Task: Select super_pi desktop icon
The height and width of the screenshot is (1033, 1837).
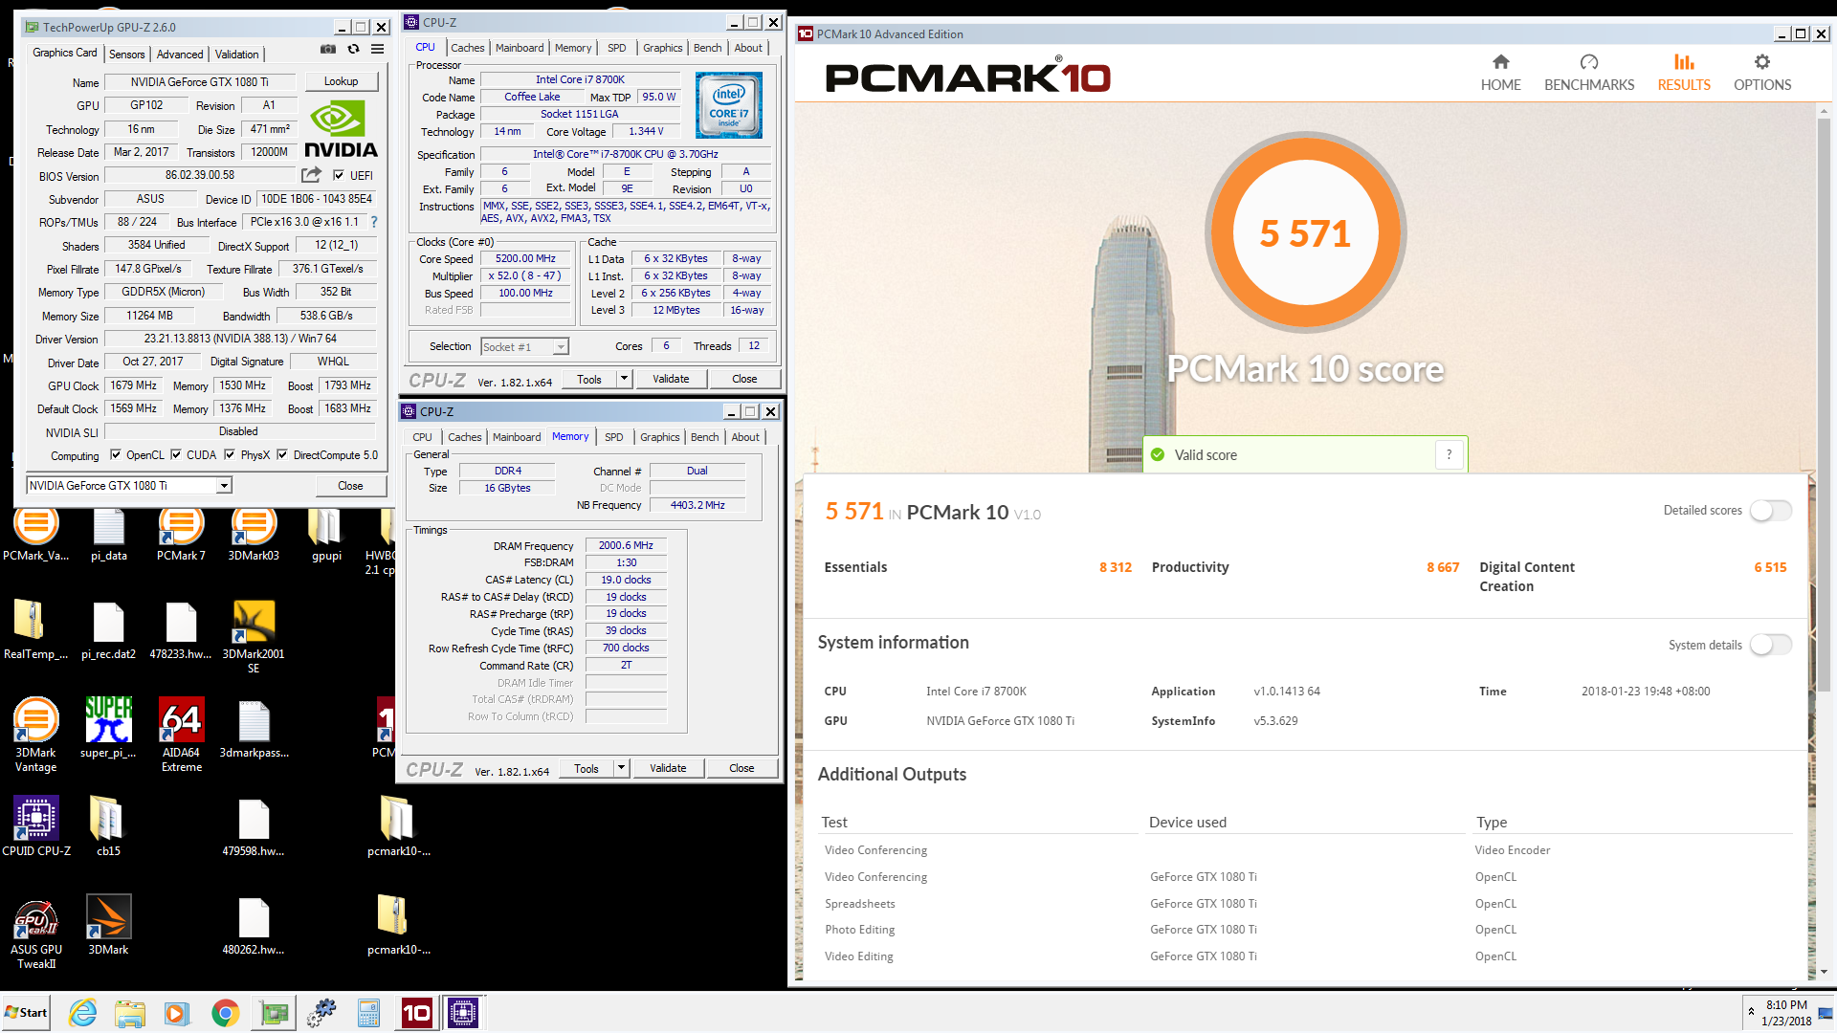Action: (x=108, y=728)
